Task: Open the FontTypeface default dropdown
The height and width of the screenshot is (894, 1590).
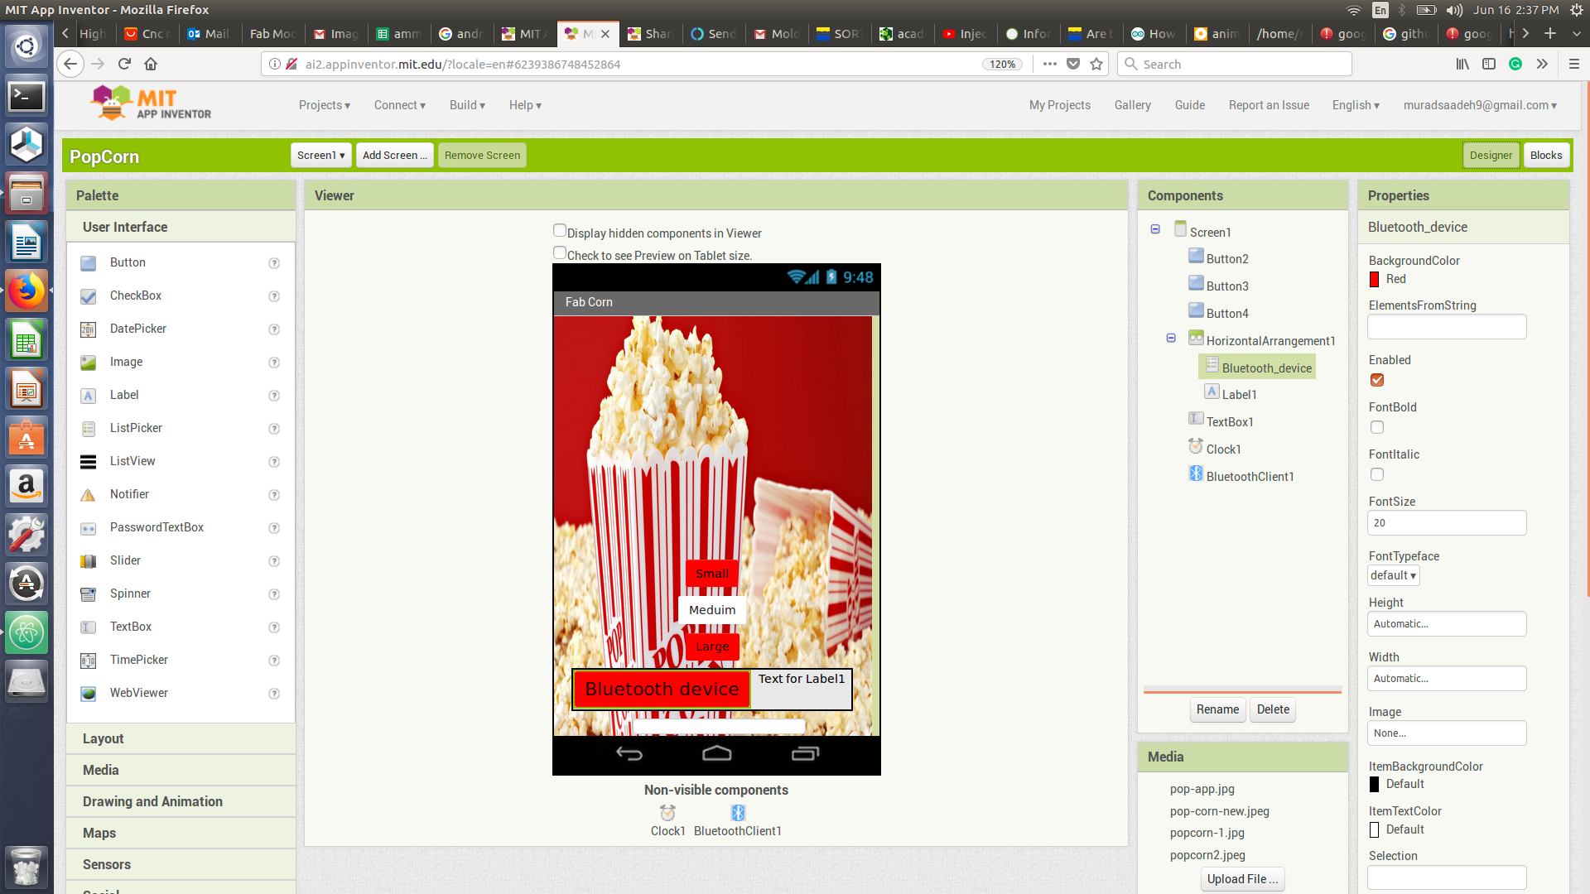Action: 1394,575
